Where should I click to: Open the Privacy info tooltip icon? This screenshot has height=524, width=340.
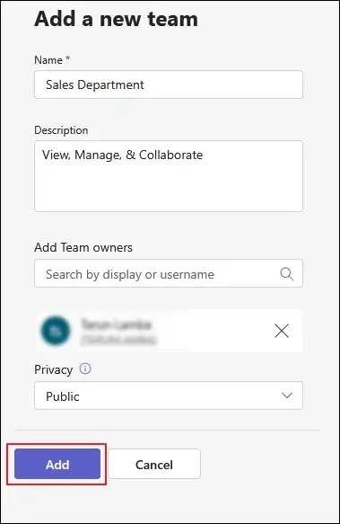click(x=85, y=369)
